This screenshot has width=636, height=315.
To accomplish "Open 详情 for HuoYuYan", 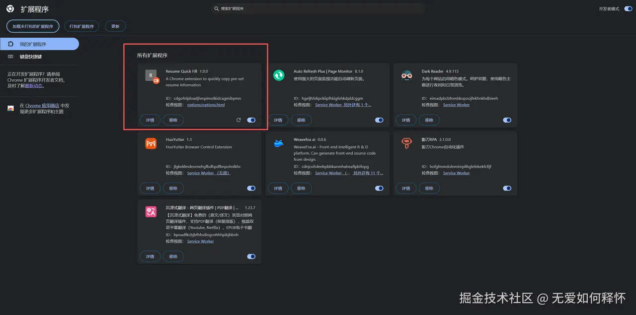I will coord(150,188).
